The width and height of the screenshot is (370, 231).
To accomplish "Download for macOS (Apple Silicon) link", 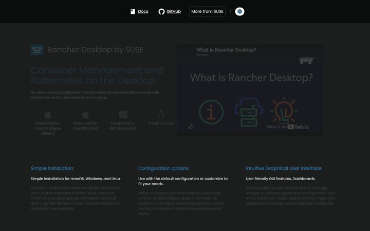I will tap(48, 128).
